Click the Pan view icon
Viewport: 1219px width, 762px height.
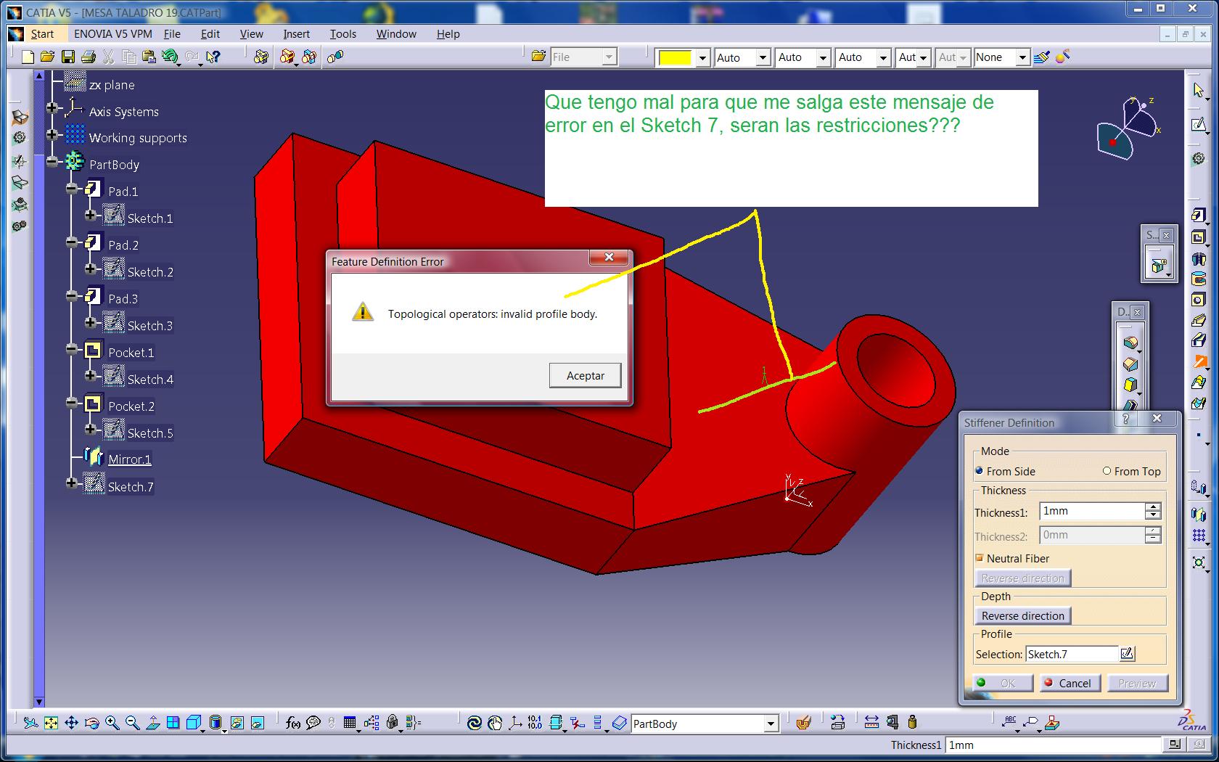coord(71,723)
